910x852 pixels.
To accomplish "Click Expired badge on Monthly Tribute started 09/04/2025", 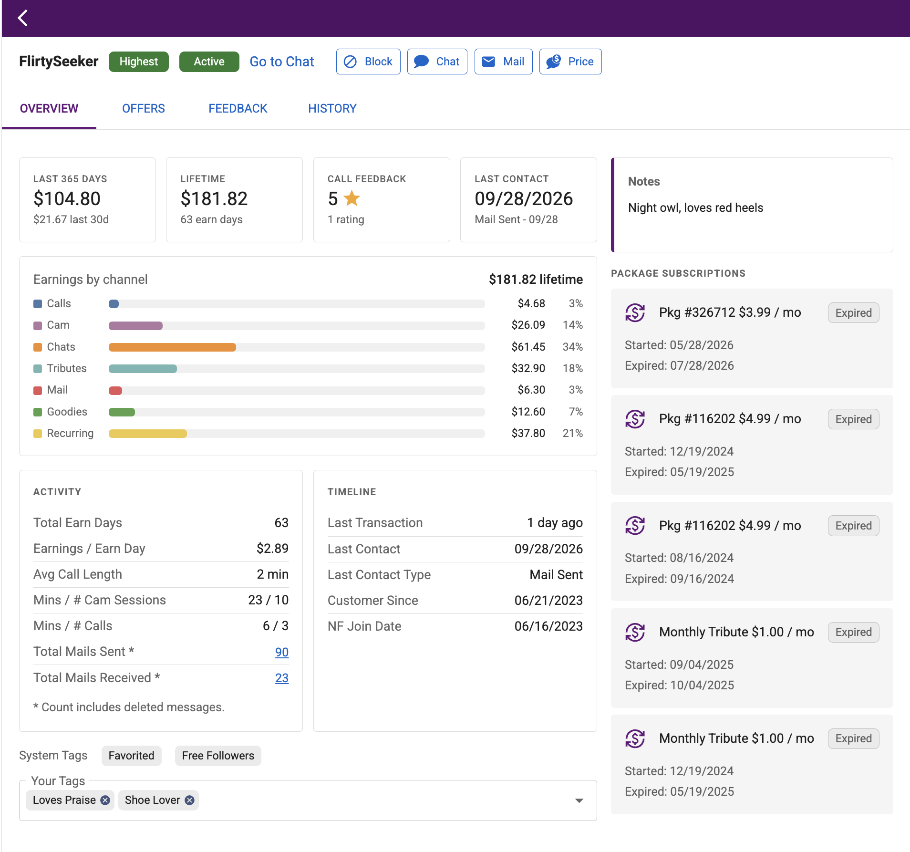I will point(853,632).
